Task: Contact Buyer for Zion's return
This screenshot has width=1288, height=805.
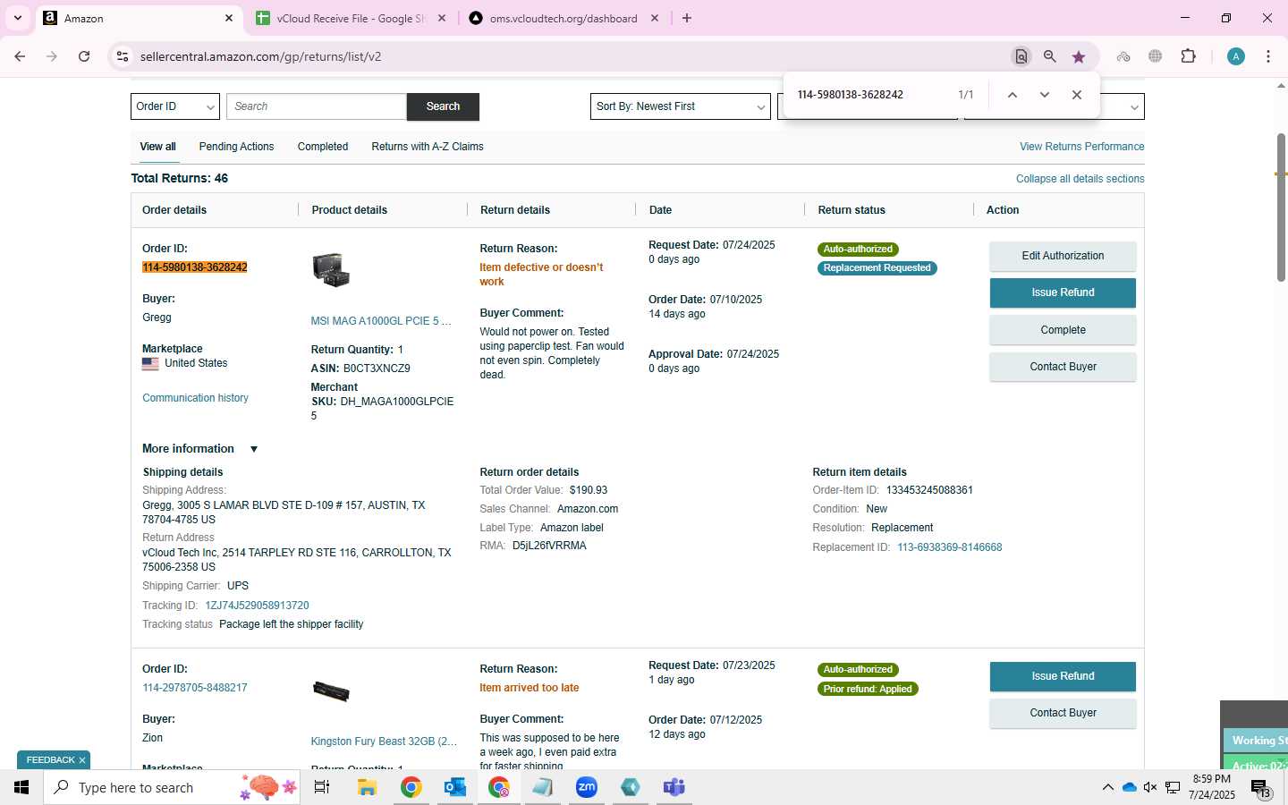Action: pos(1063,713)
